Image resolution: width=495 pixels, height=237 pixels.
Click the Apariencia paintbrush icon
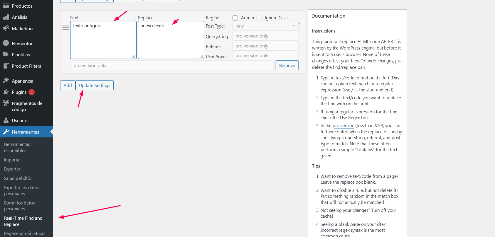pyautogui.click(x=6, y=81)
